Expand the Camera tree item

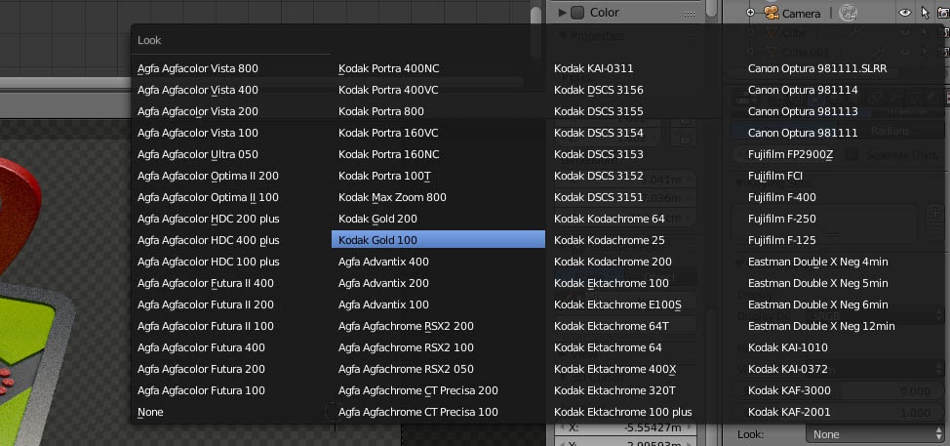751,12
